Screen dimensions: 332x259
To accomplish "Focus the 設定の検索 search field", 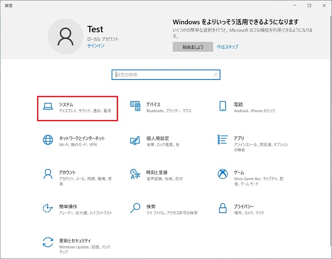I will click(166, 75).
